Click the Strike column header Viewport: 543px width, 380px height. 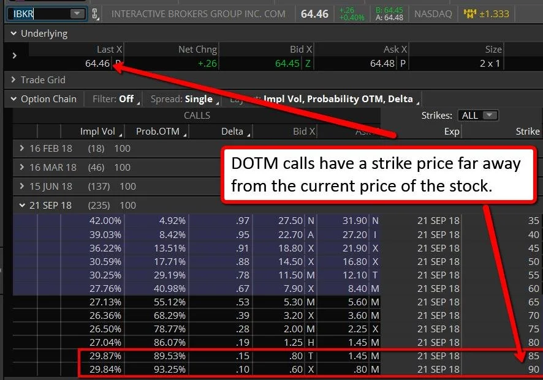click(528, 132)
